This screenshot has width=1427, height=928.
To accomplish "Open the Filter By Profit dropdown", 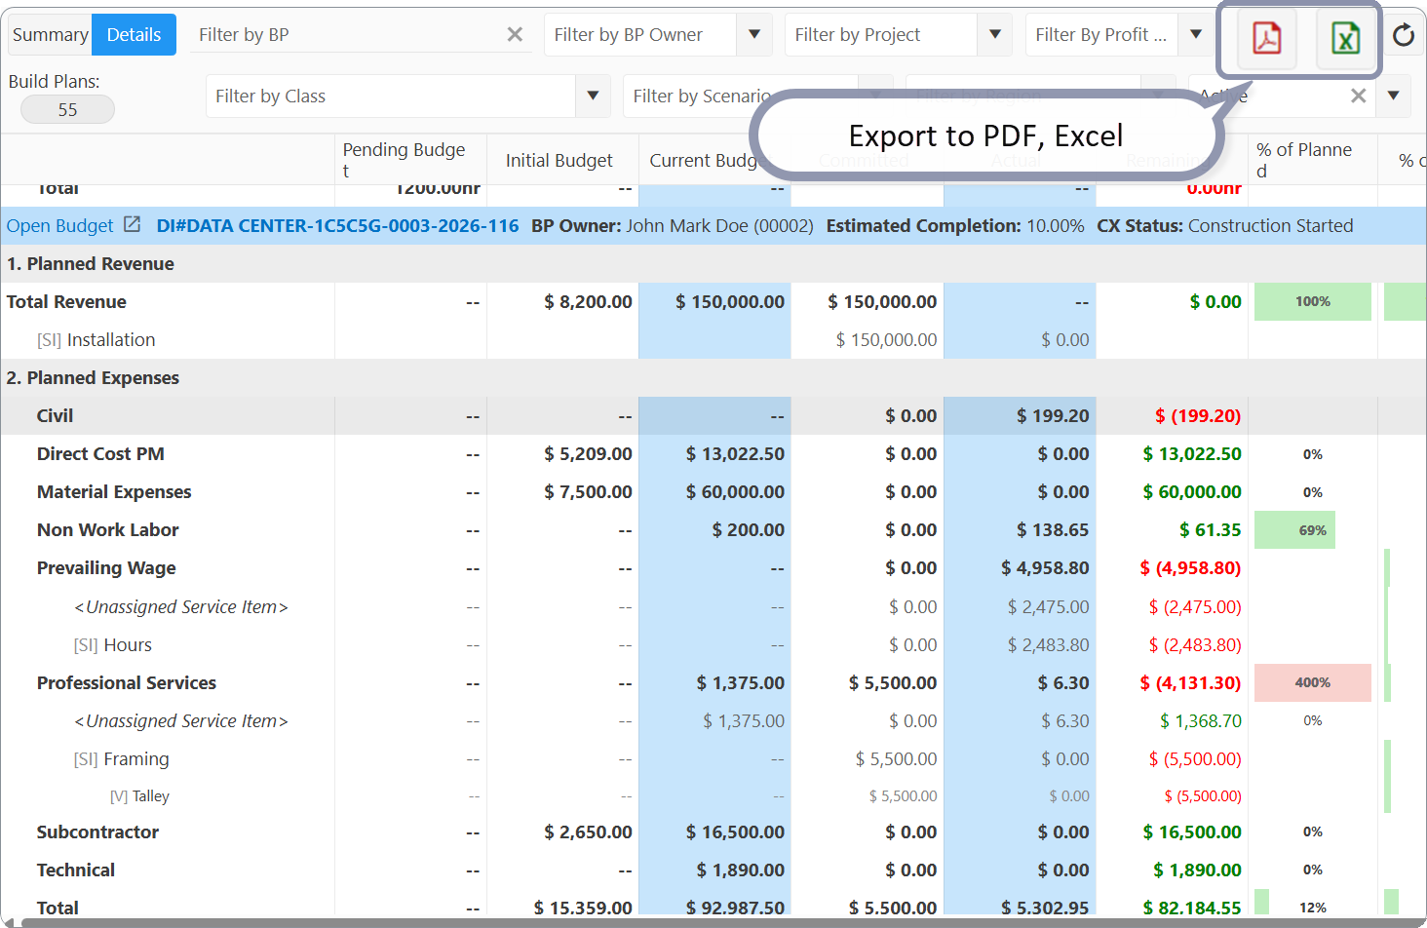I will 1196,35.
